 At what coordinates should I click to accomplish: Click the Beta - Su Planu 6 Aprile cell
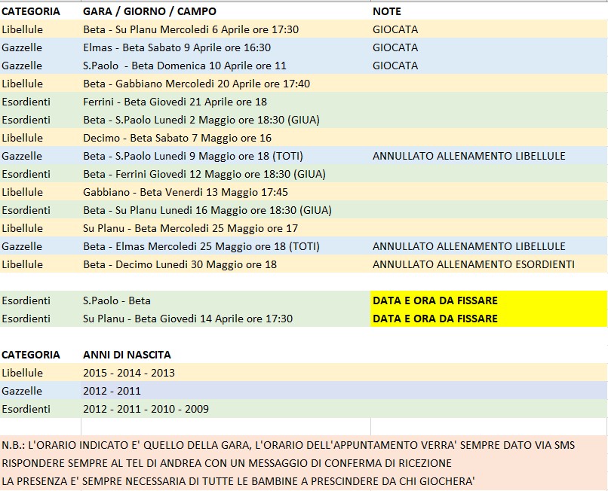click(x=191, y=29)
